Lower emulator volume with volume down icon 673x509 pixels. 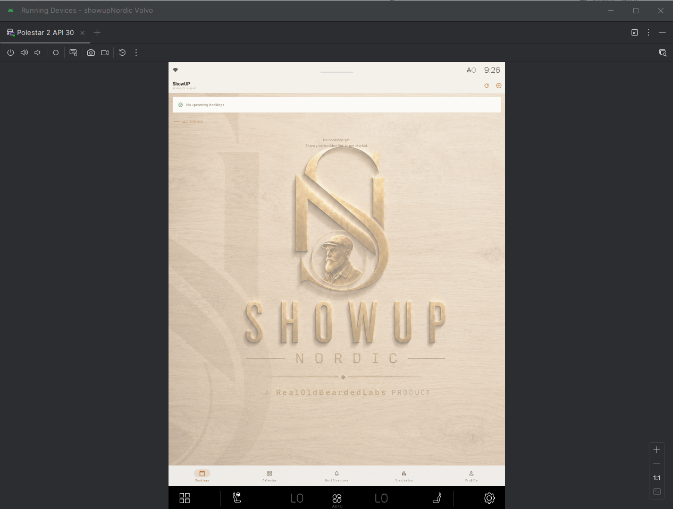(37, 53)
